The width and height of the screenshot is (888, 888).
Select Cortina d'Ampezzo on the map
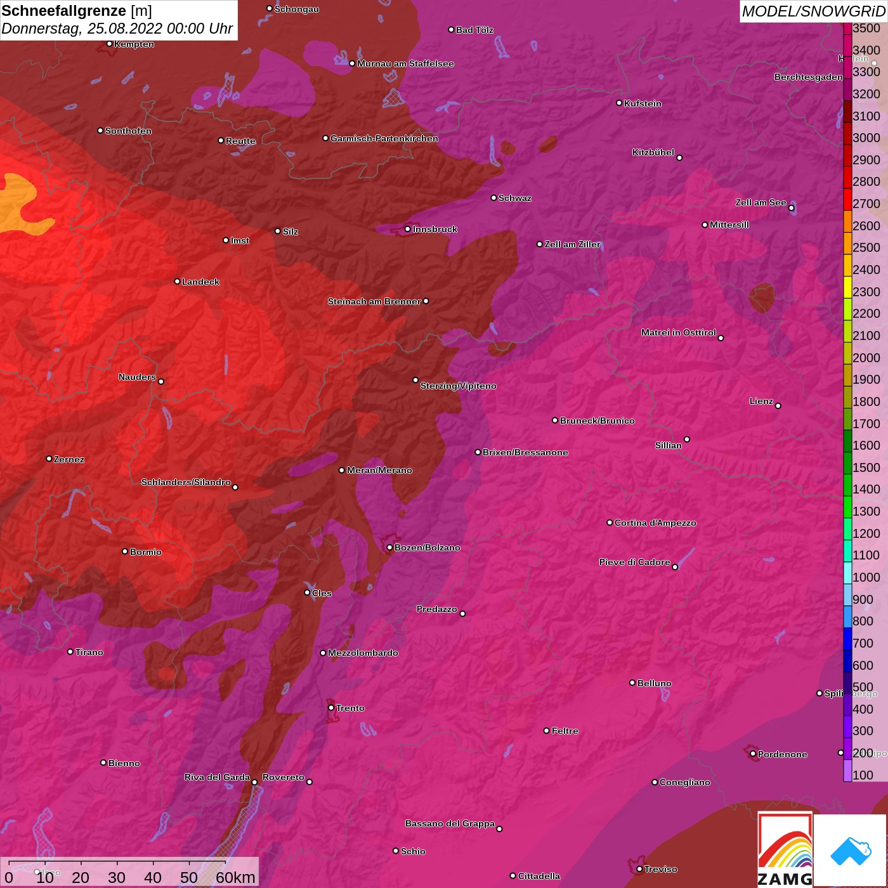pyautogui.click(x=655, y=523)
